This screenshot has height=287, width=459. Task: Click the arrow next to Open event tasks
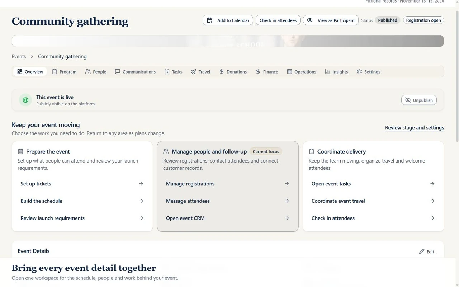[432, 184]
